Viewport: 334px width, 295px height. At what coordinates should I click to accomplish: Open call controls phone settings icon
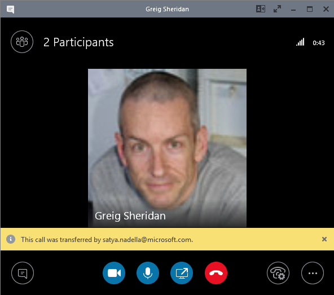click(278, 273)
